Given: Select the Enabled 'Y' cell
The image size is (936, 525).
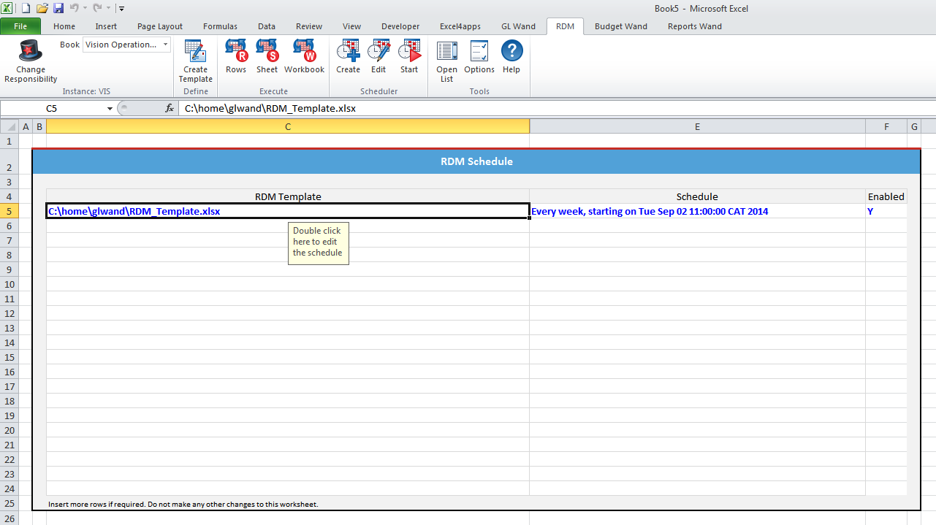Looking at the screenshot, I should coord(886,211).
